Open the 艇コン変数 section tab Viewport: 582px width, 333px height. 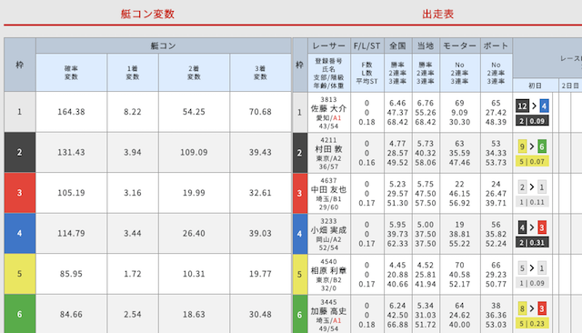point(147,15)
